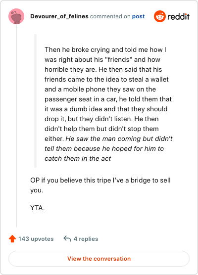This screenshot has height=275, width=198.
Task: Click quoted text about stealing a wallet
Action: [x=106, y=80]
